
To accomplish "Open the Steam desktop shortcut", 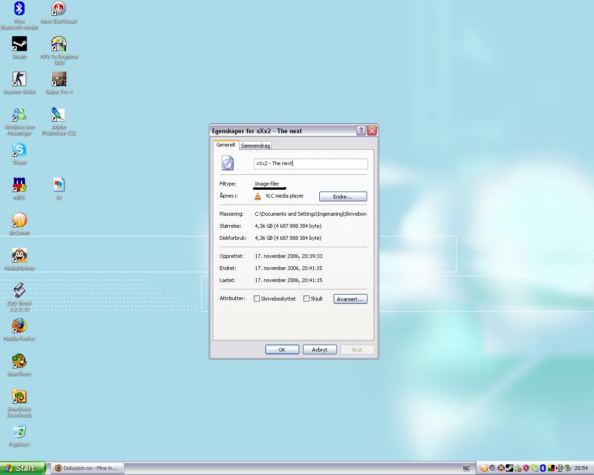I will pyautogui.click(x=19, y=44).
